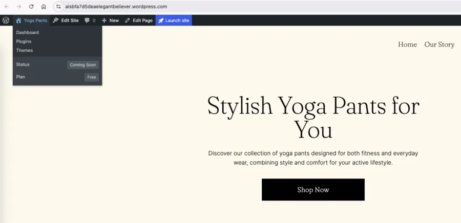Open the Home navigation link
The image size is (461, 223).
point(408,44)
